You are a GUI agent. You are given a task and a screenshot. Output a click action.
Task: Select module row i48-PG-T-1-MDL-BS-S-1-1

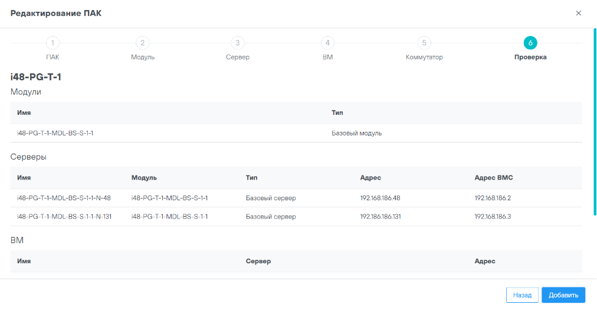[55, 133]
